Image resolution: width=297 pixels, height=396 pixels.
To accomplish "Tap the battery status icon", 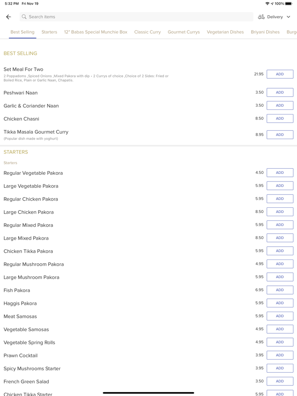I will 289,3.
